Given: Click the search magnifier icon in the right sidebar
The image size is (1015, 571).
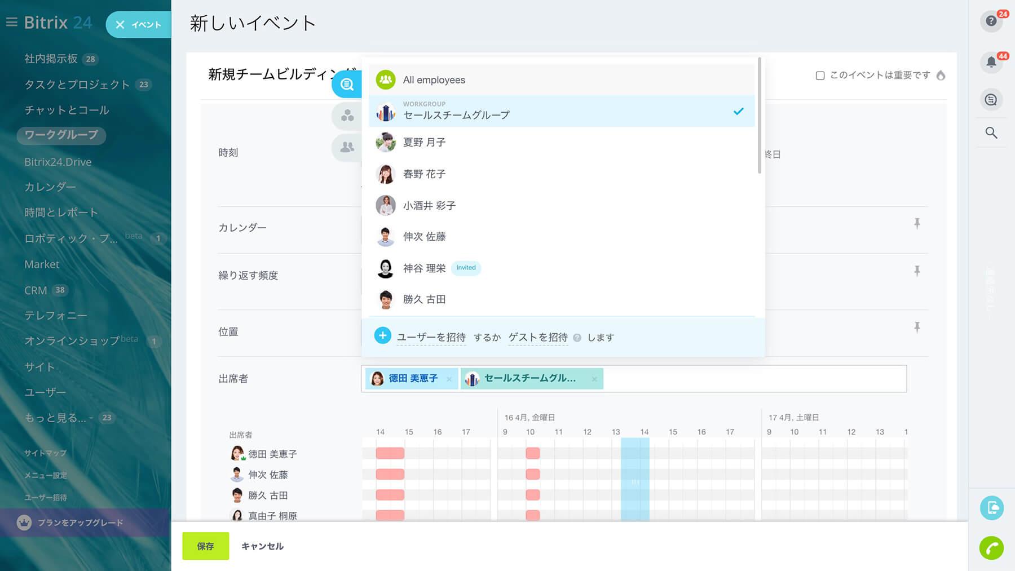Looking at the screenshot, I should point(991,133).
